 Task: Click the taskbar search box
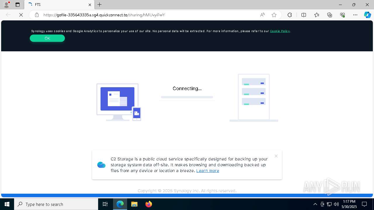(56, 204)
